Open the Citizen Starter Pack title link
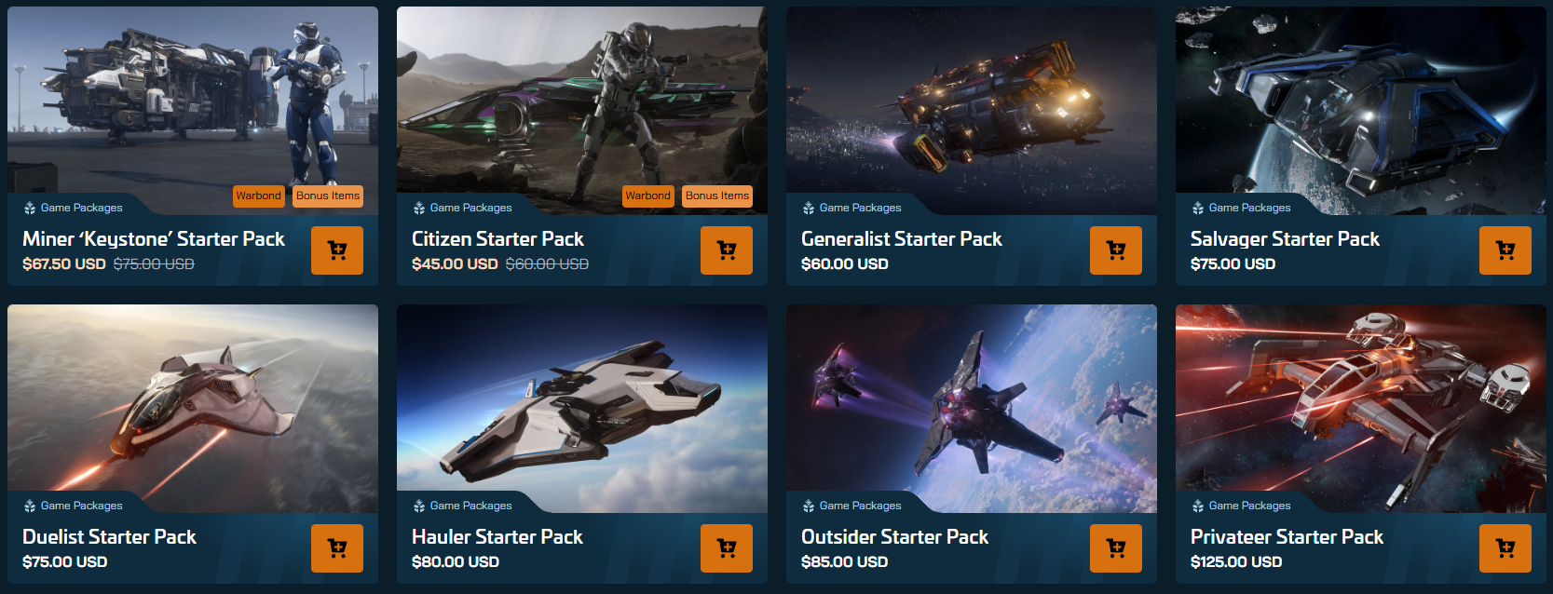The image size is (1553, 594). tap(497, 239)
